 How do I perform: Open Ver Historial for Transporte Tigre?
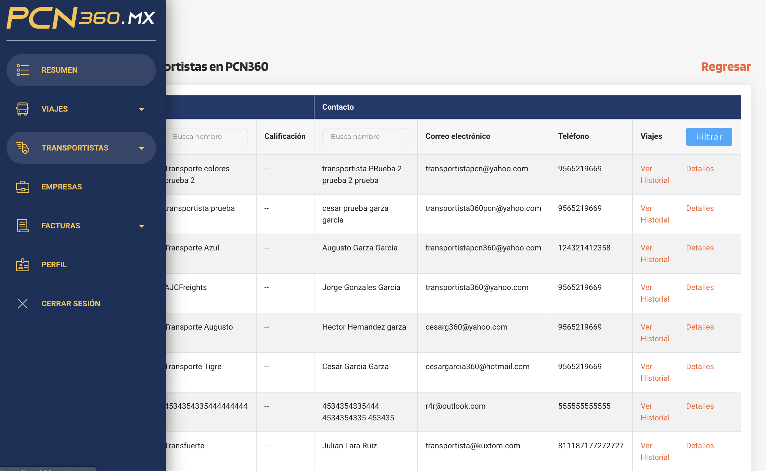coord(655,372)
